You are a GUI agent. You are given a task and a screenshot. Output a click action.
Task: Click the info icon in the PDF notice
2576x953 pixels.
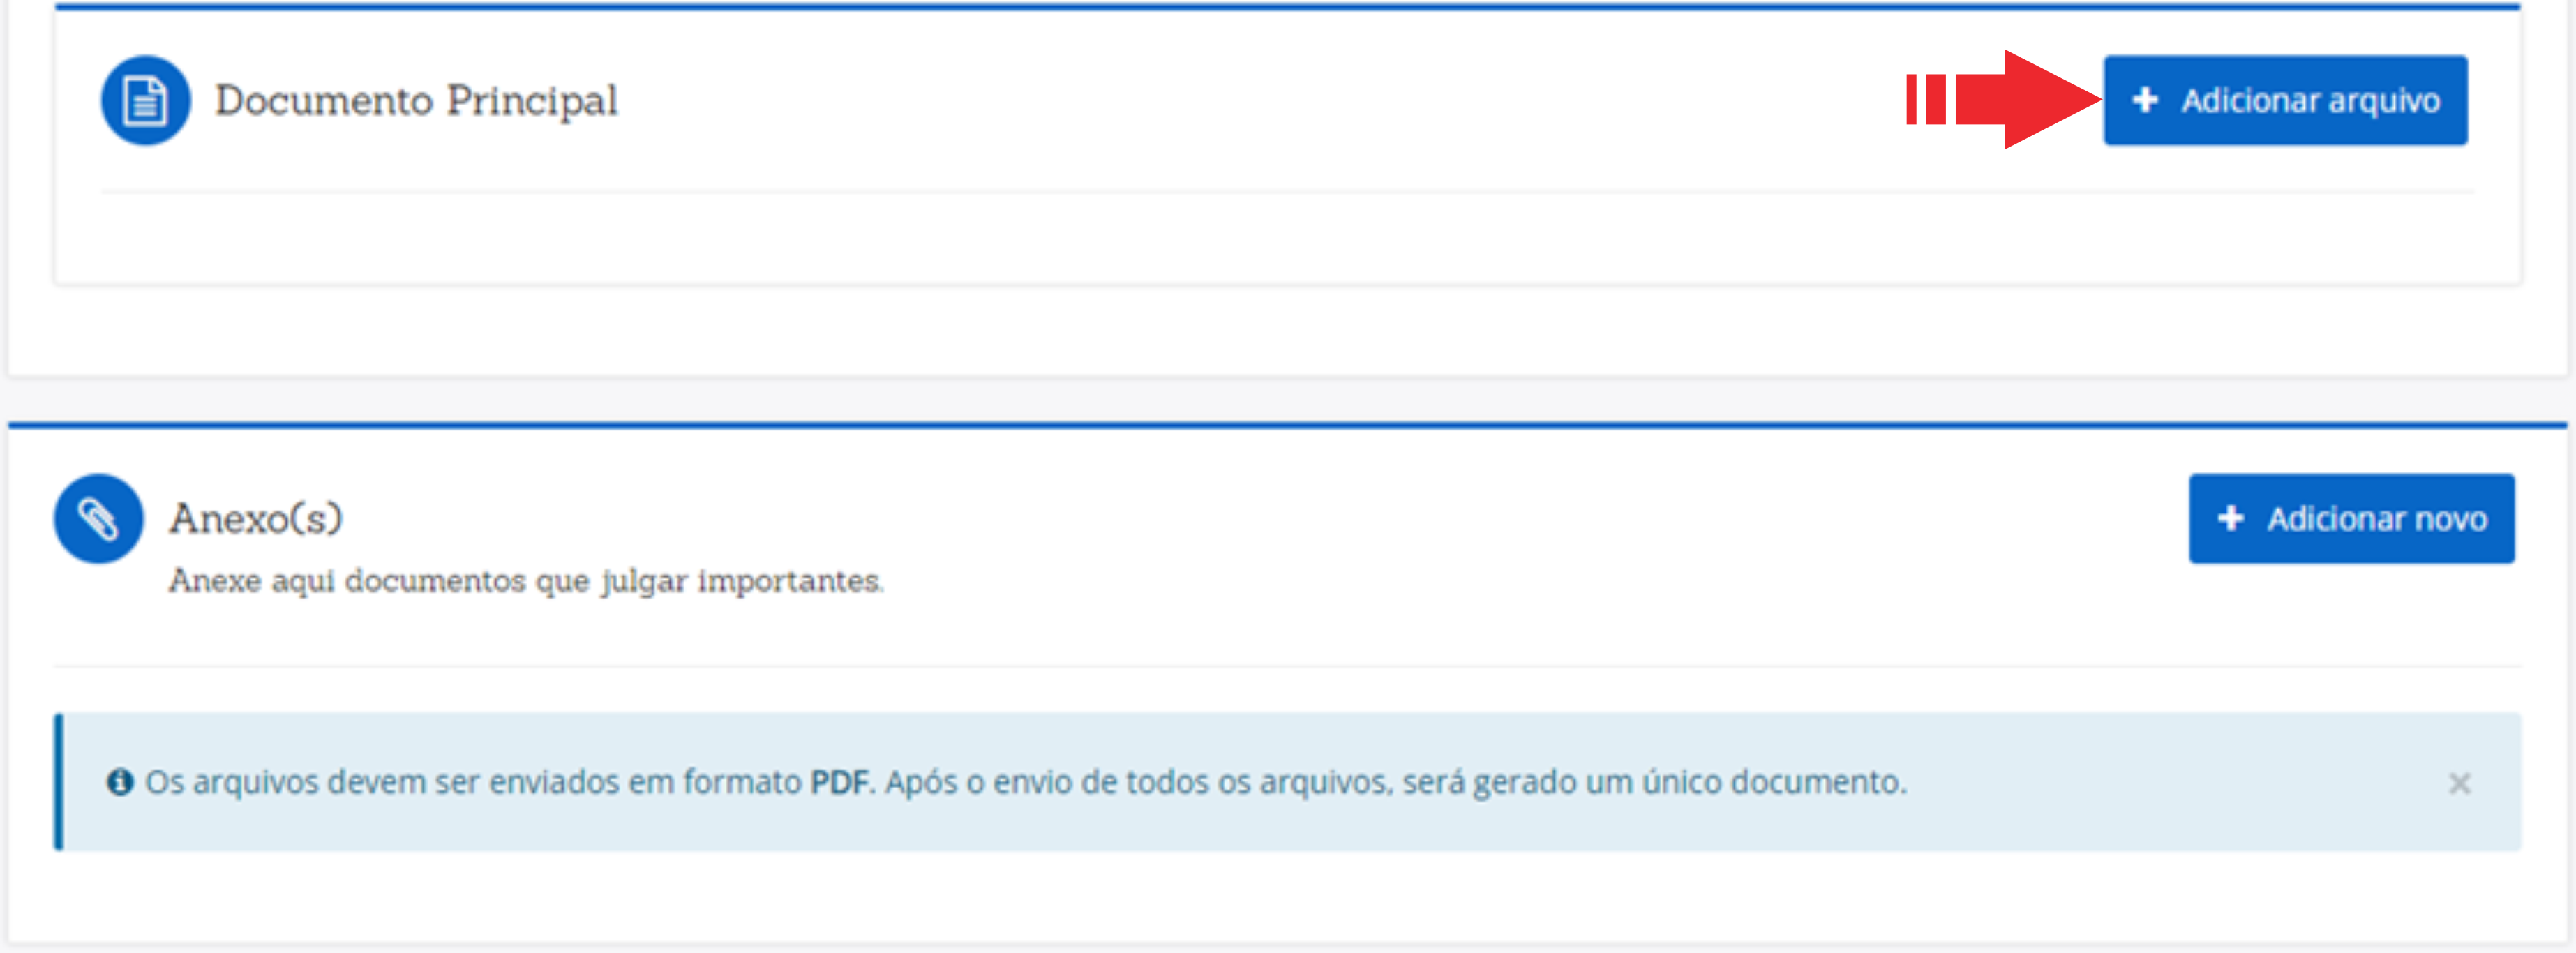pyautogui.click(x=120, y=782)
